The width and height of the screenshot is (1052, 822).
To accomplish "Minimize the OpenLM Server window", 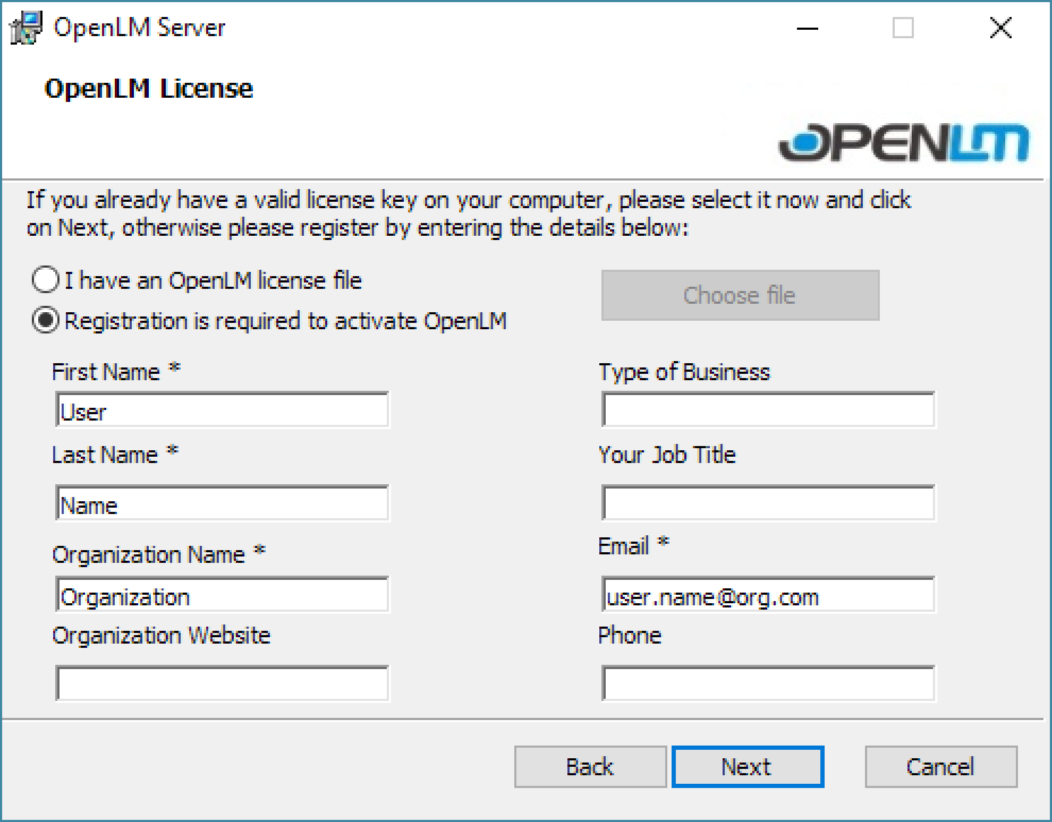I will pyautogui.click(x=807, y=28).
